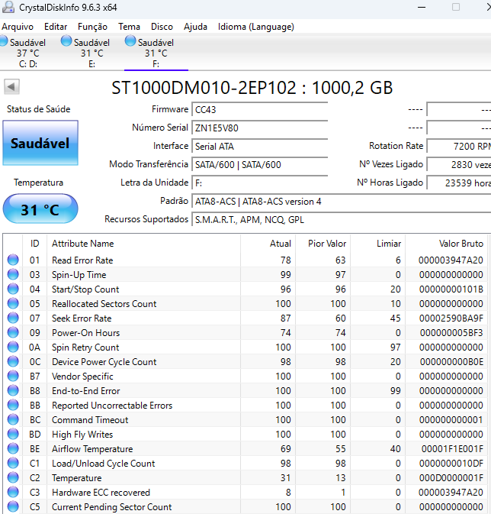The height and width of the screenshot is (514, 491).
Task: Open the Idioma (Language) menu
Action: pos(256,27)
